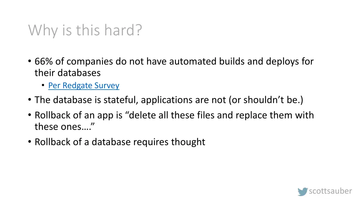The height and width of the screenshot is (205, 364).
Task: Click the bullet dot before 'The database is stateful'
Action: tap(30, 100)
